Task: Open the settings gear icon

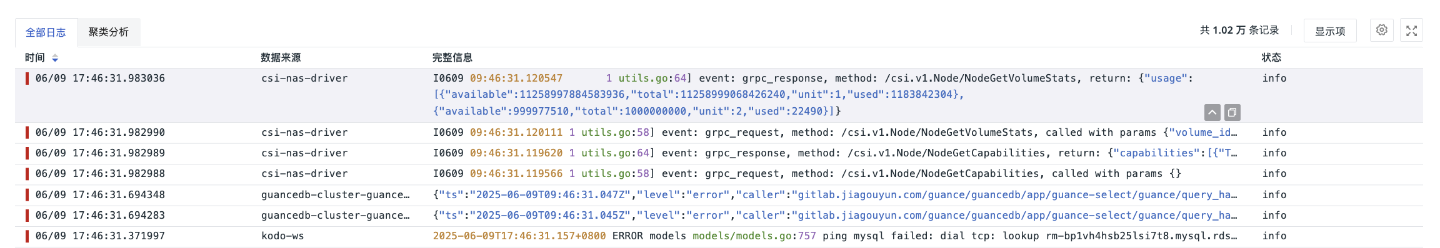Action: tap(1382, 30)
